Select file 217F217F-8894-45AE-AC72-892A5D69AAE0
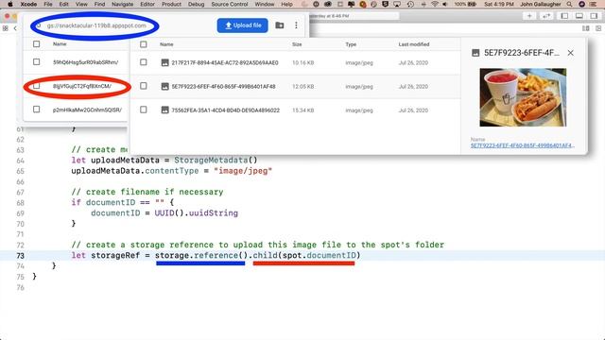The height and width of the screenshot is (340, 605). 225,63
